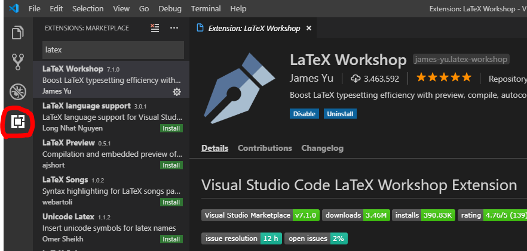
Task: Disable the LaTeX Workshop extension
Action: (x=305, y=113)
